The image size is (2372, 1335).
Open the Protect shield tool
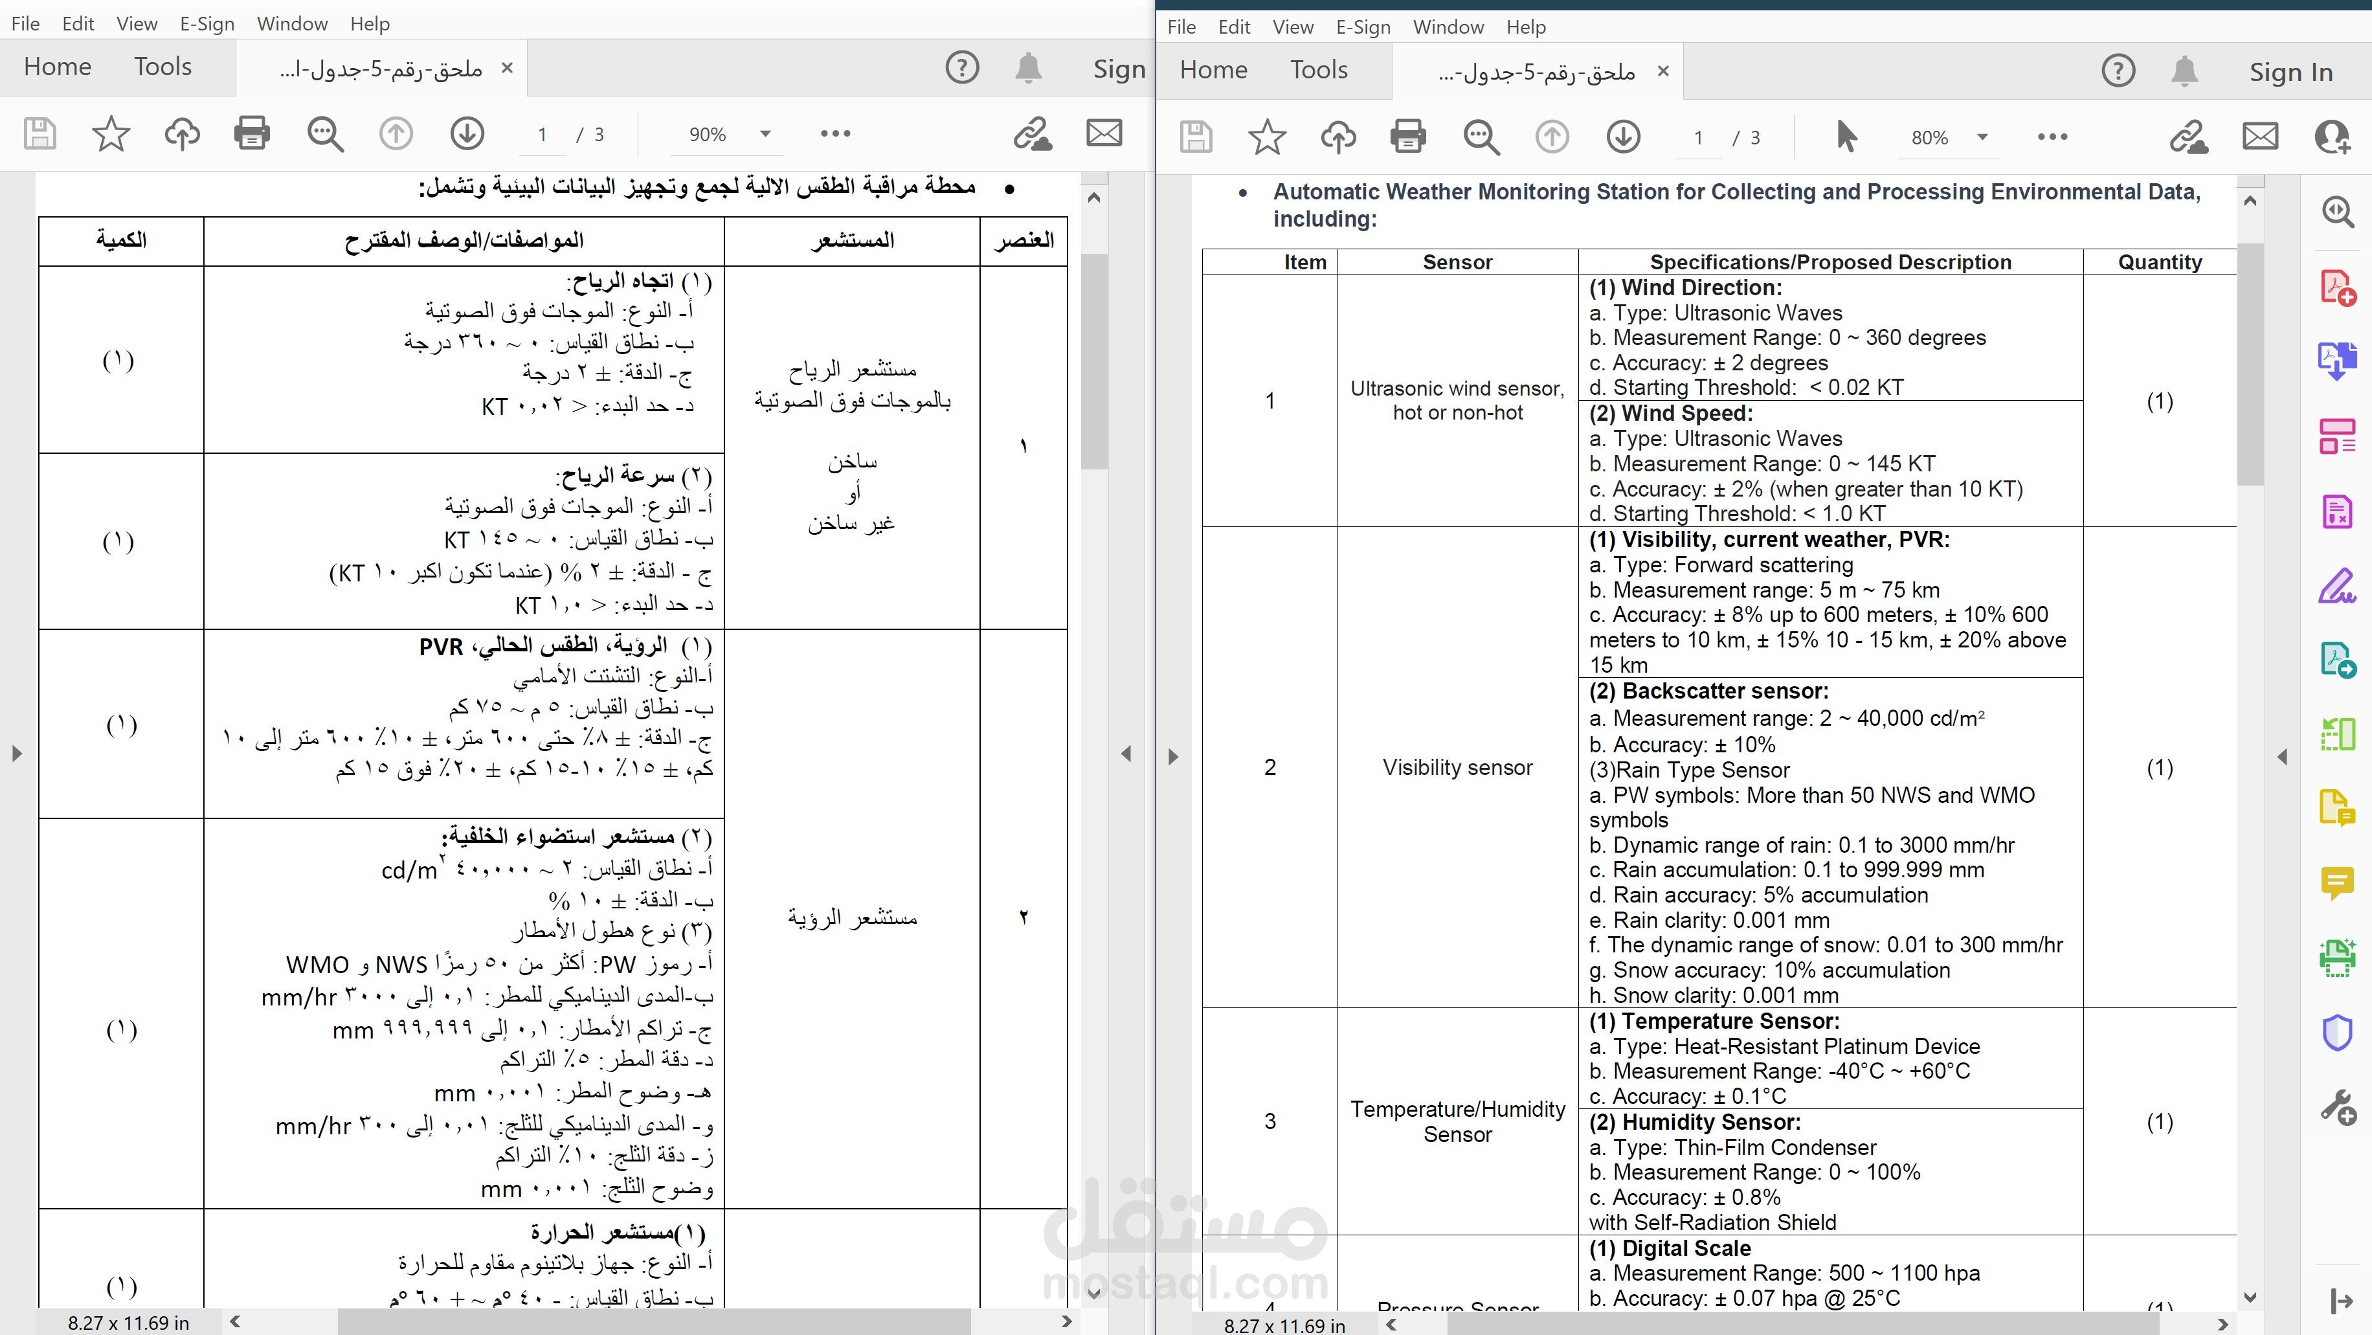2336,1032
